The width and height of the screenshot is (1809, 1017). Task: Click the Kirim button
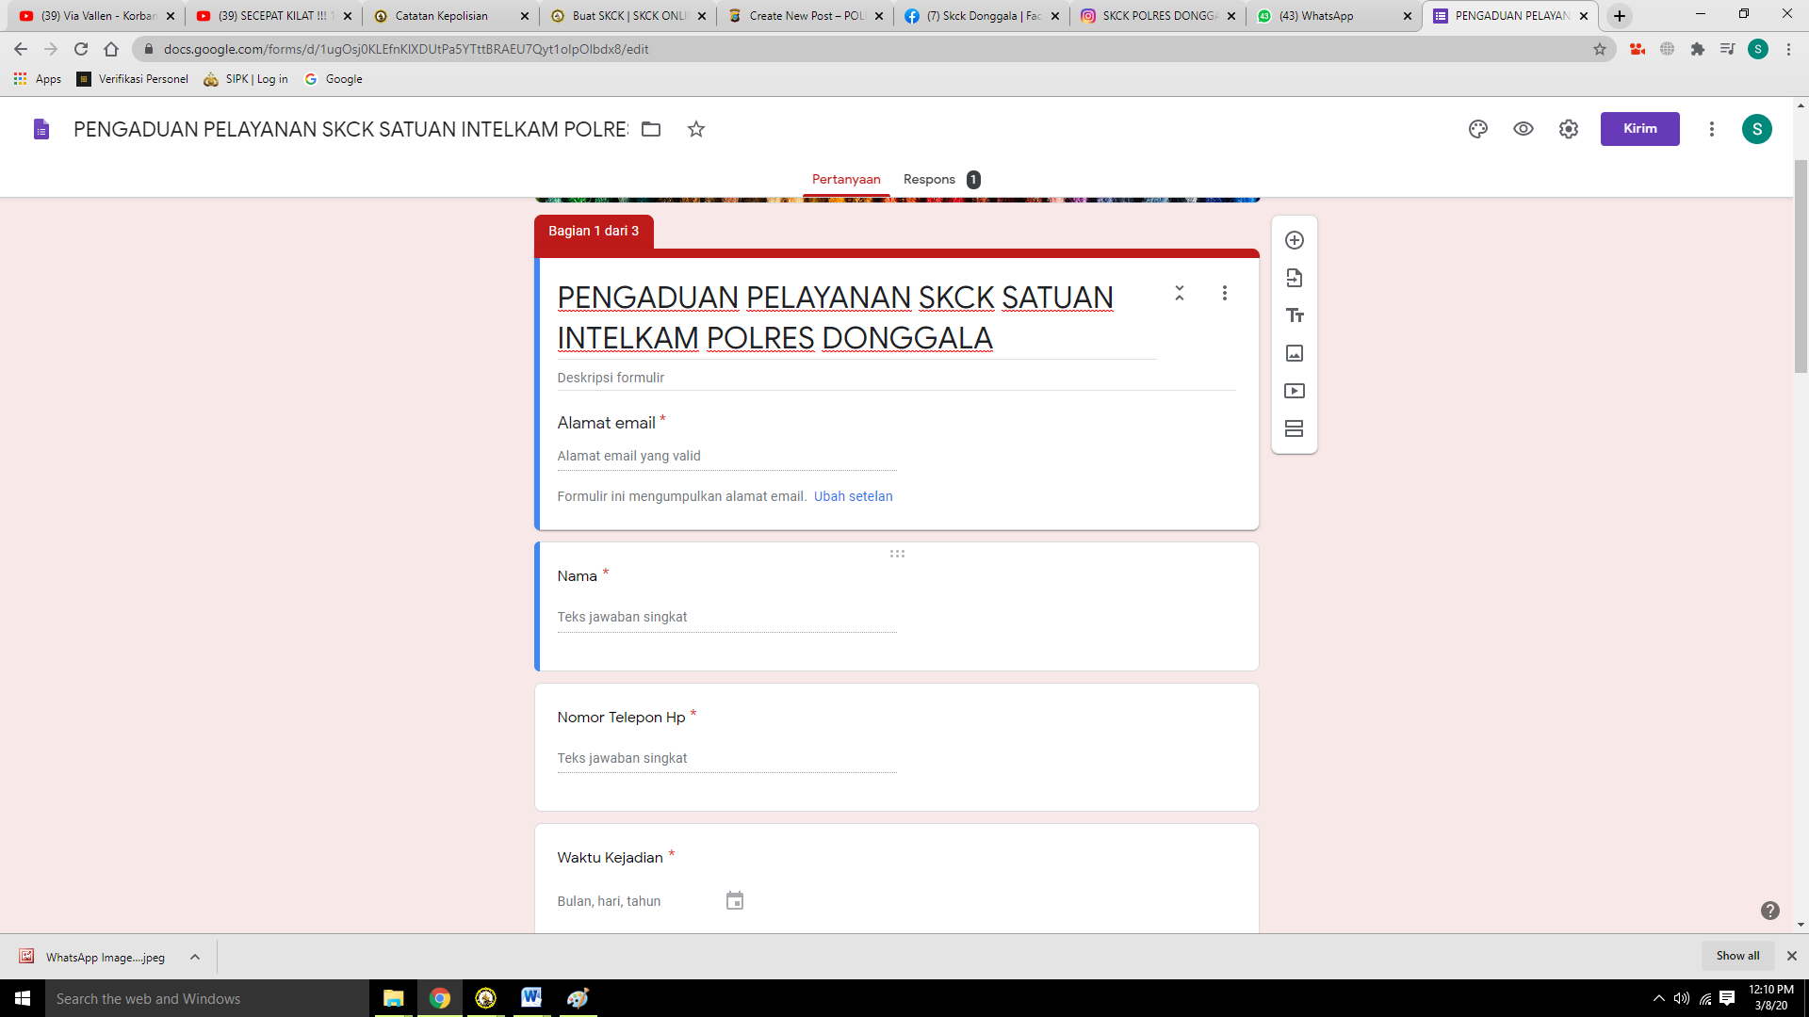coord(1639,129)
